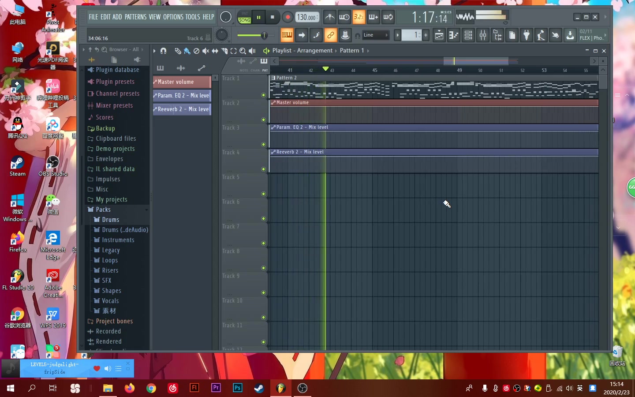Viewport: 635px width, 397px height.
Task: Open the playlist options arrow menu
Action: pyautogui.click(x=154, y=51)
